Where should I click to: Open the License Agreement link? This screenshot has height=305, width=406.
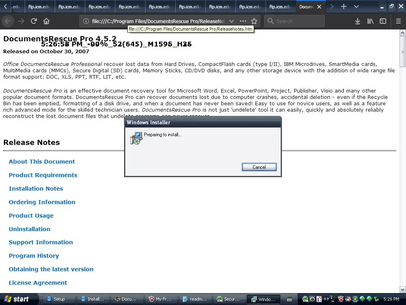point(38,283)
